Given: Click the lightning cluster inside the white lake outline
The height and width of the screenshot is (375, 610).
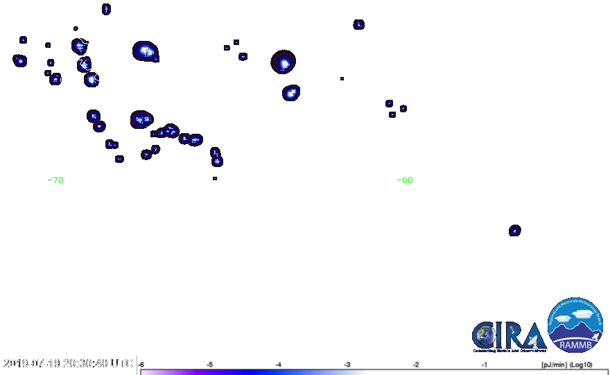Looking at the screenshot, I should [x=80, y=48].
